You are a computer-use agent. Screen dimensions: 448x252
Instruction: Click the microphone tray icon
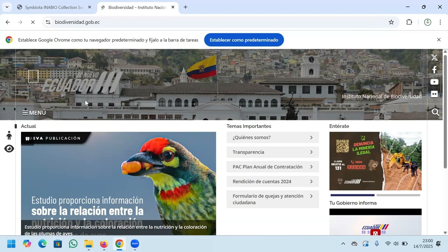tap(377, 244)
